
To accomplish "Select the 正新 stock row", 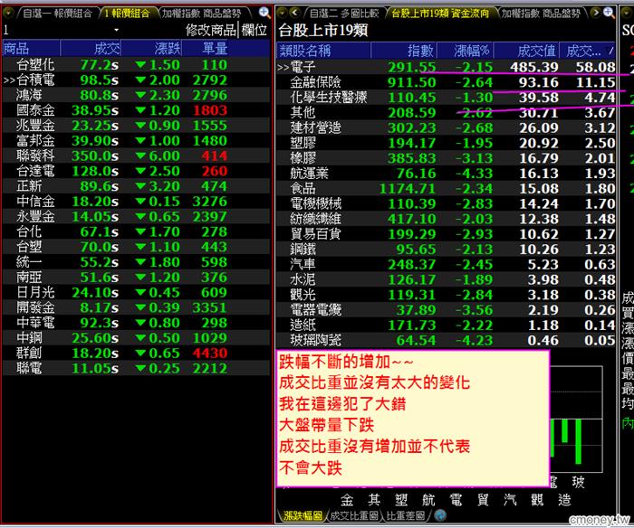I will pos(136,186).
